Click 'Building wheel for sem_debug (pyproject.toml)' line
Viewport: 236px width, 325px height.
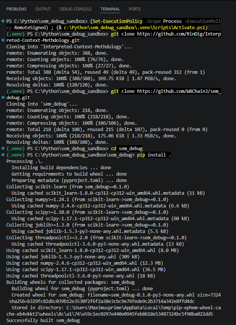pyautogui.click(x=82, y=289)
